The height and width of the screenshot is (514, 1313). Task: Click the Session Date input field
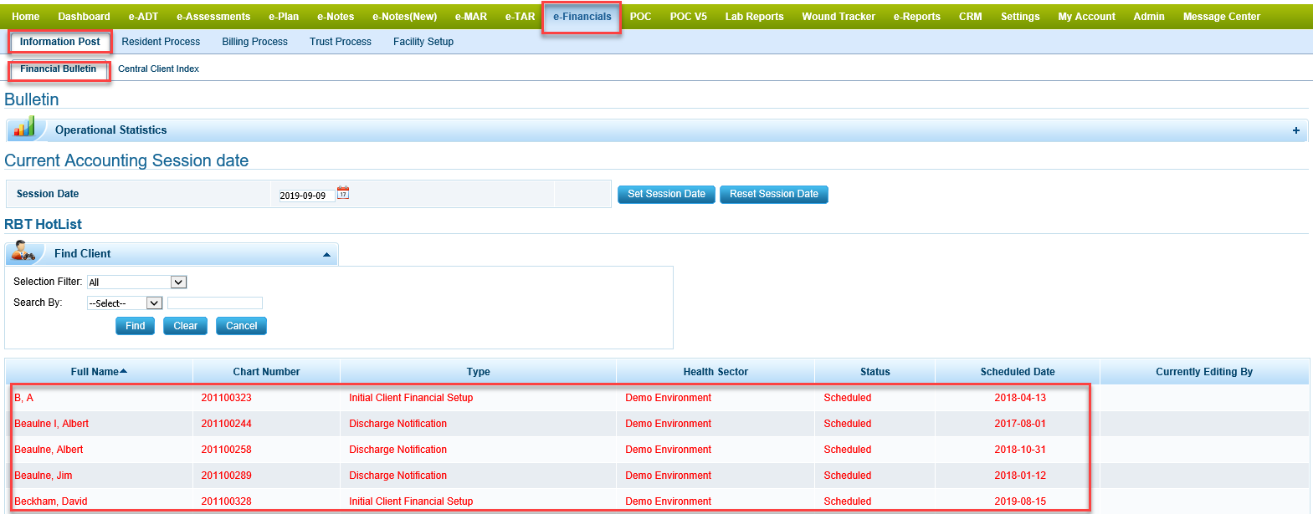305,196
